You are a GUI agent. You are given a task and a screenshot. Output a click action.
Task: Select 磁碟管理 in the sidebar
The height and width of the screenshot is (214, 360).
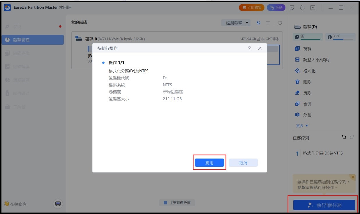coord(33,40)
